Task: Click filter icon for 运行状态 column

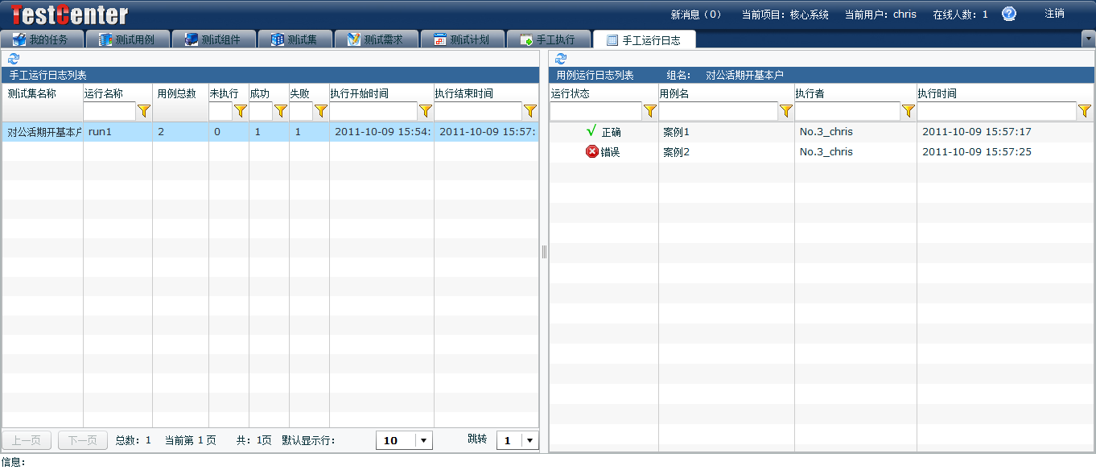Action: pos(650,111)
